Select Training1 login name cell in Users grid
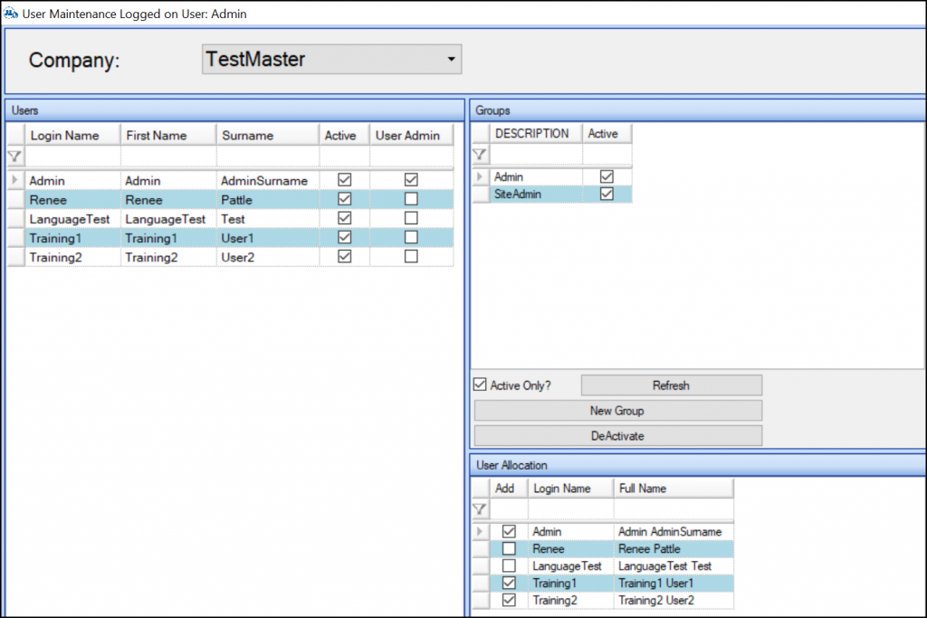This screenshot has height=618, width=927. coord(72,237)
